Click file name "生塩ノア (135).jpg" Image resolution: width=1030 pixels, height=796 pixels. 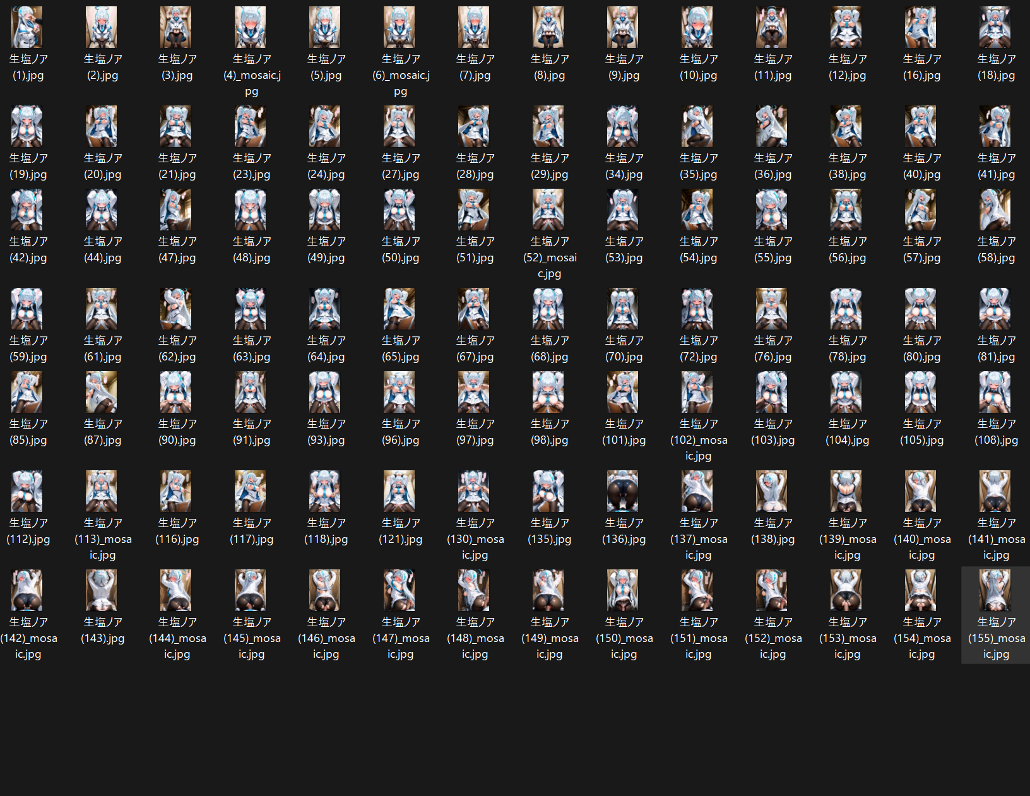[x=549, y=531]
